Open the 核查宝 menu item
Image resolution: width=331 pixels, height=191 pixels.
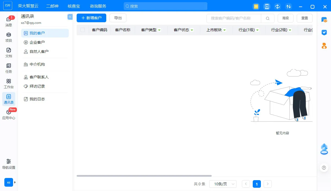[x=74, y=6]
